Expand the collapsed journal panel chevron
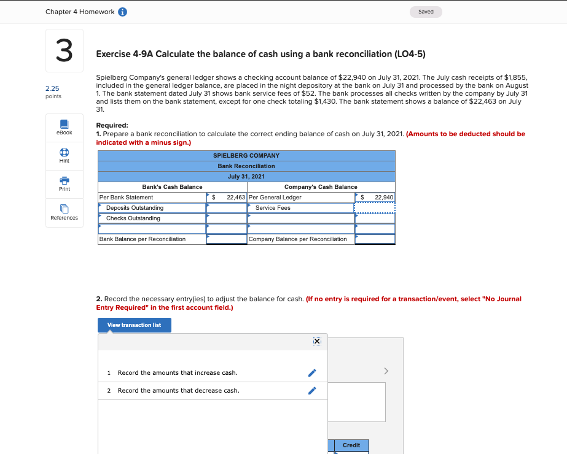Image resolution: width=567 pixels, height=454 pixels. pos(386,371)
